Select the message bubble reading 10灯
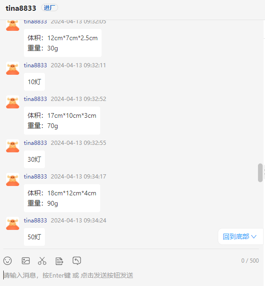The image size is (265, 286). click(34, 82)
